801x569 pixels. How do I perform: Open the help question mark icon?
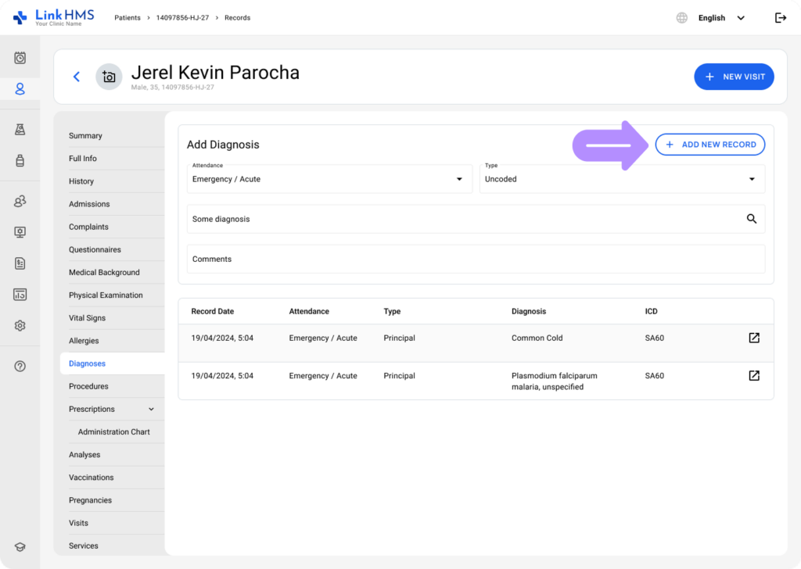(20, 365)
